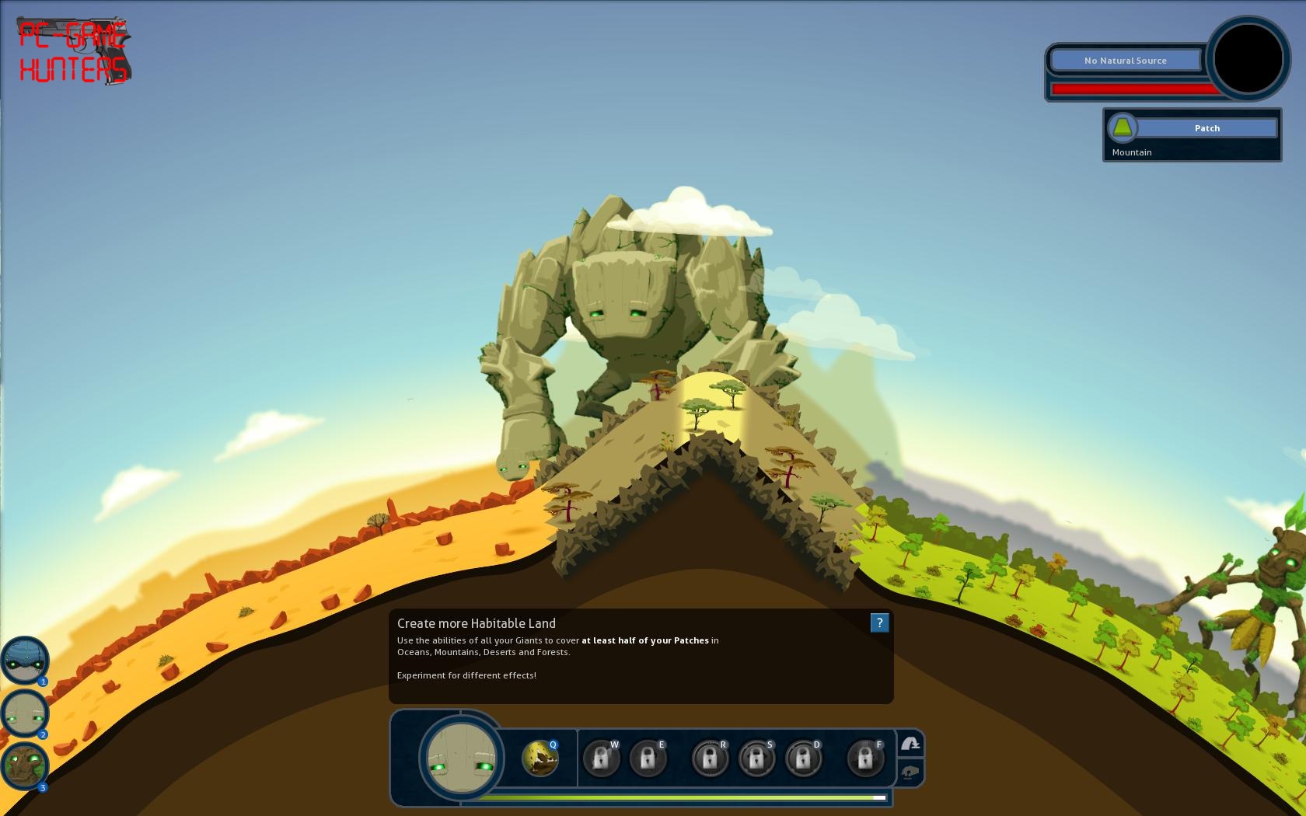
Task: Select the Ocean Giant portrait numbered 1
Action: click(25, 660)
